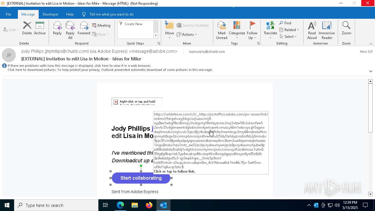
Task: Collapse the ribbon
Action: click(x=371, y=44)
